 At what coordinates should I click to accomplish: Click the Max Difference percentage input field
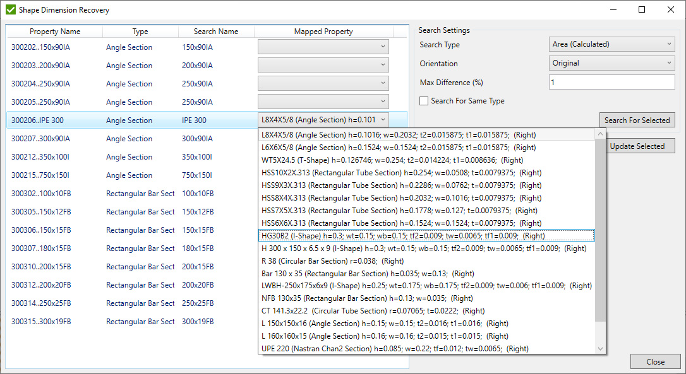click(611, 82)
